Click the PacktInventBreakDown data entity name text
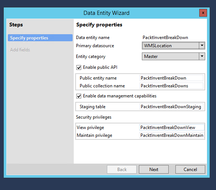The image size is (216, 190). pos(165,38)
